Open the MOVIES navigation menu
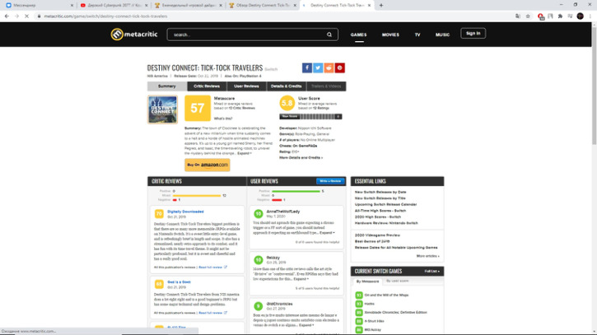 [x=390, y=35]
